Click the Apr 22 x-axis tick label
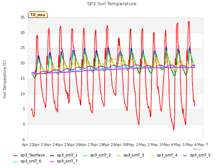Viewport: 224px width, 168px height. coord(28,145)
